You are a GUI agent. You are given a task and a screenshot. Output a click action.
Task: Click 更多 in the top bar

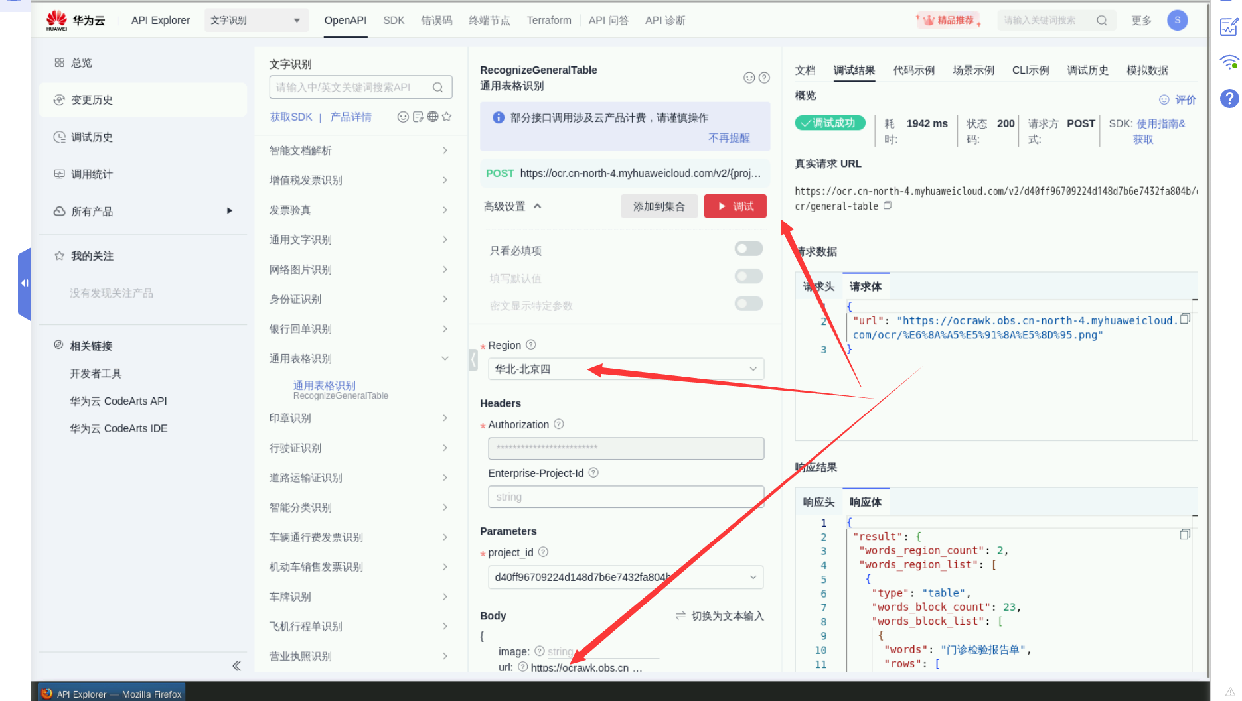1141,20
